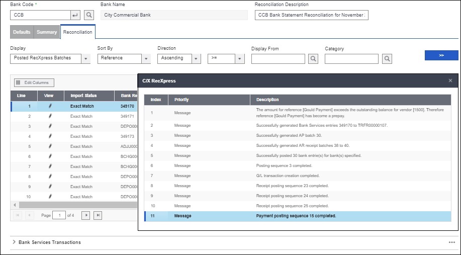Click the grid horizontal scrollbar
The height and width of the screenshot is (255, 461).
pyautogui.click(x=75, y=205)
